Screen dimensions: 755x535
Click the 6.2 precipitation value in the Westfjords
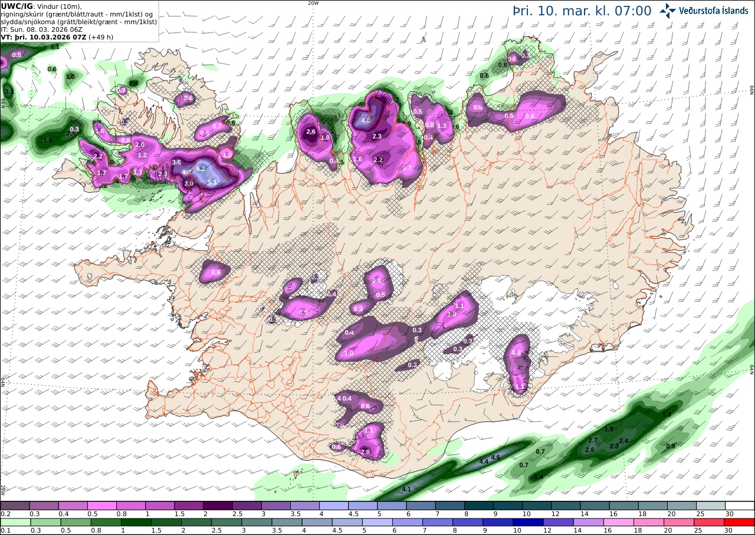coord(201,169)
